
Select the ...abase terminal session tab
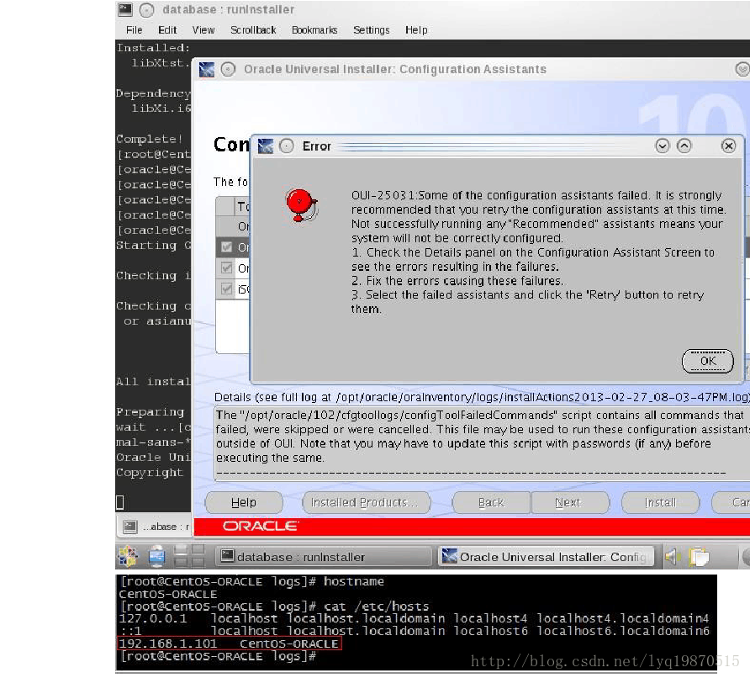tap(155, 527)
